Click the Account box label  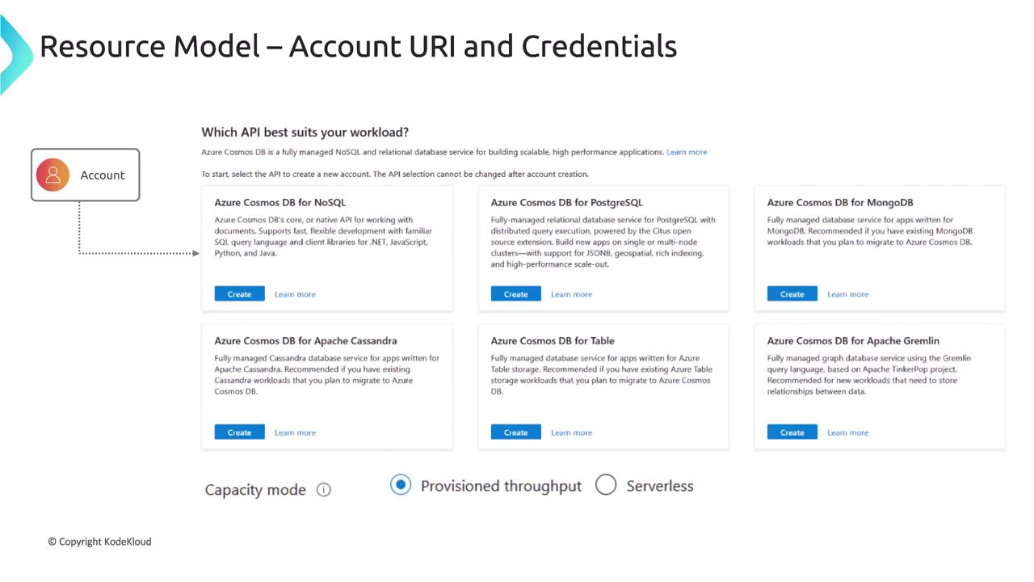click(103, 175)
